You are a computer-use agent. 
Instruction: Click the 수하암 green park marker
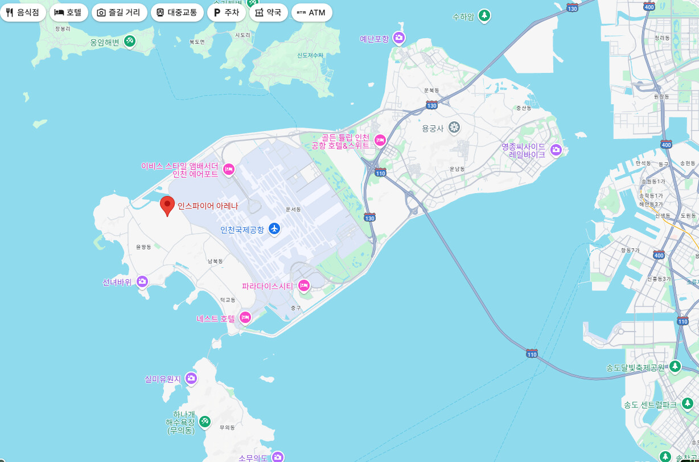484,16
